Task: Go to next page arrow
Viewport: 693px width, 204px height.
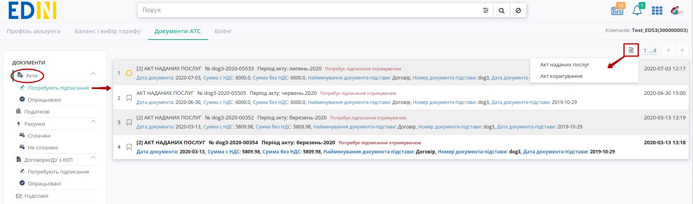Action: tap(682, 50)
